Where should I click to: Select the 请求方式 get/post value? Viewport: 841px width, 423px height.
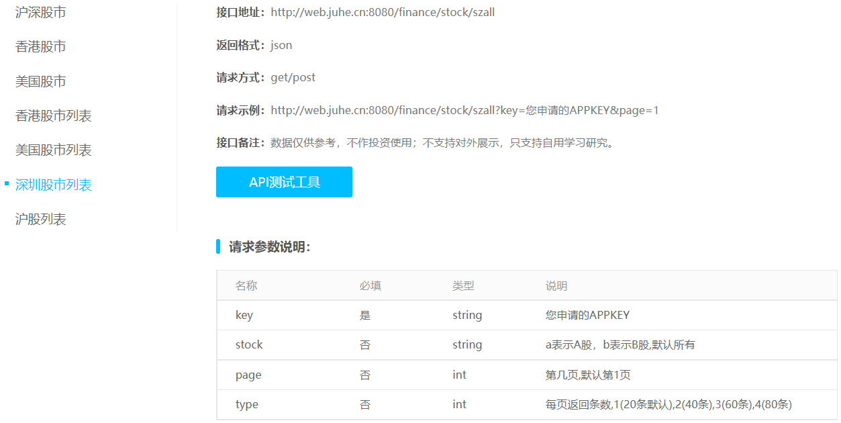click(293, 77)
